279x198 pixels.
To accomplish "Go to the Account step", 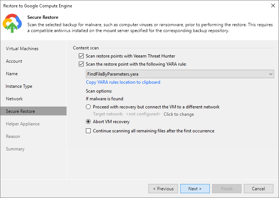I will point(14,61).
